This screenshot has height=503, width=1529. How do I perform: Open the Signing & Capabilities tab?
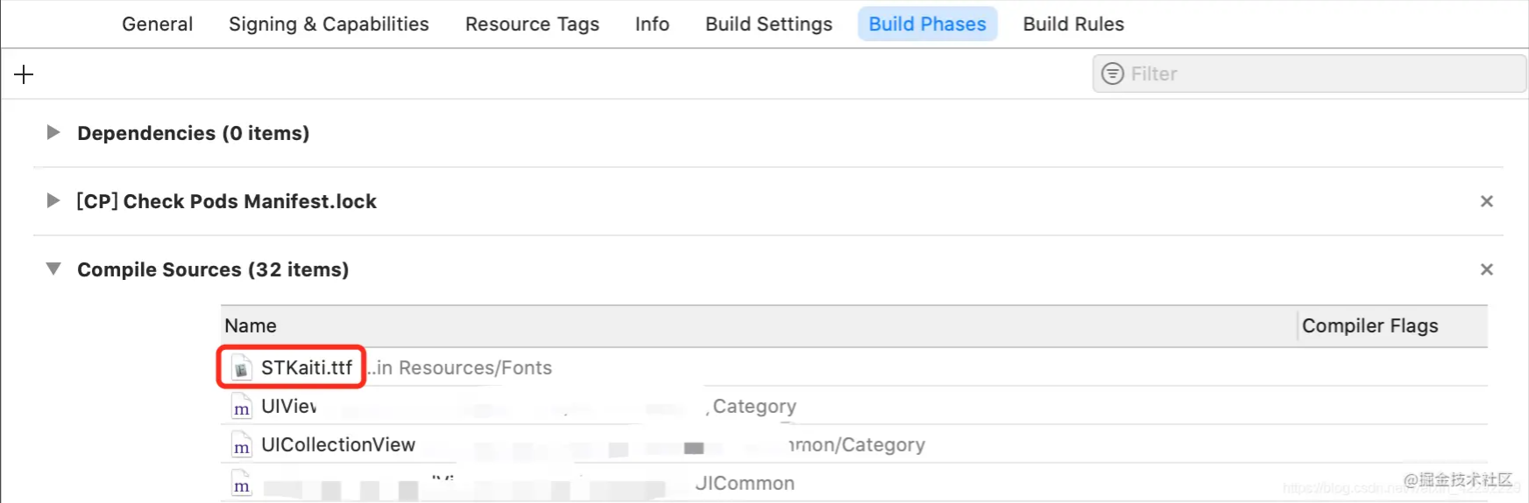[329, 24]
